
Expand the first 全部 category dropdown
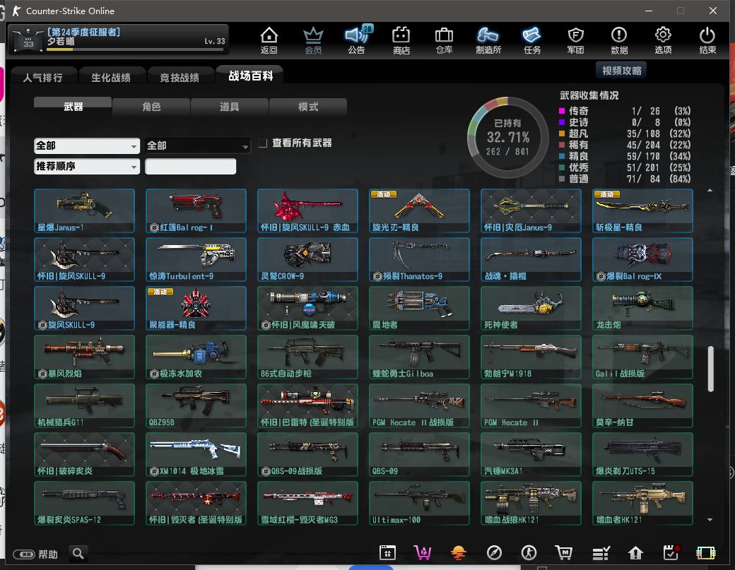click(87, 146)
